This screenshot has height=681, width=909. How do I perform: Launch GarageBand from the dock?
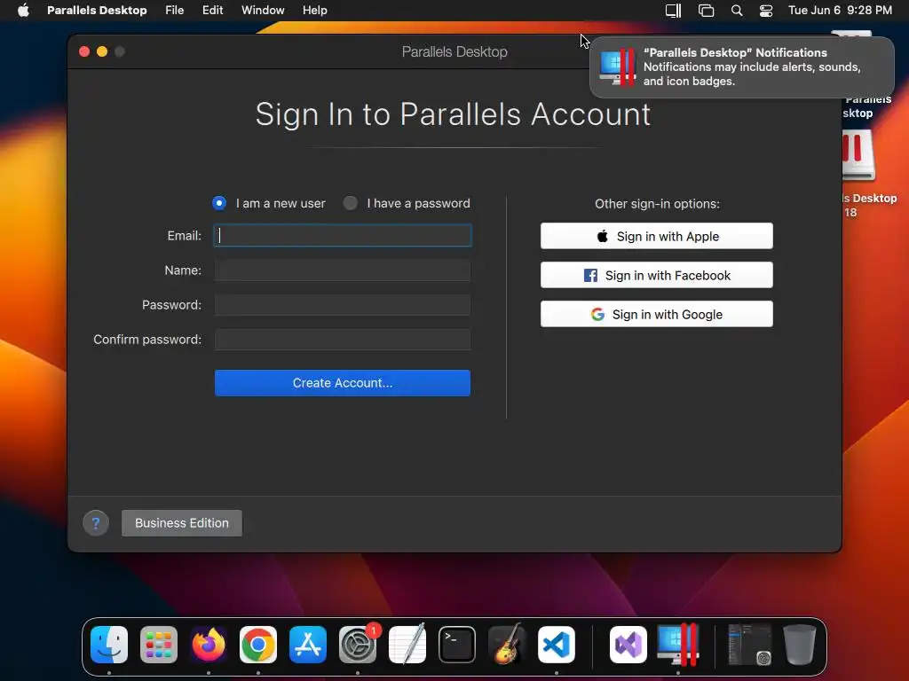point(507,645)
